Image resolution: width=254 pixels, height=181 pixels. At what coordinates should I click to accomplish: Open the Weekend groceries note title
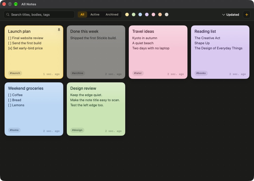tap(26, 88)
